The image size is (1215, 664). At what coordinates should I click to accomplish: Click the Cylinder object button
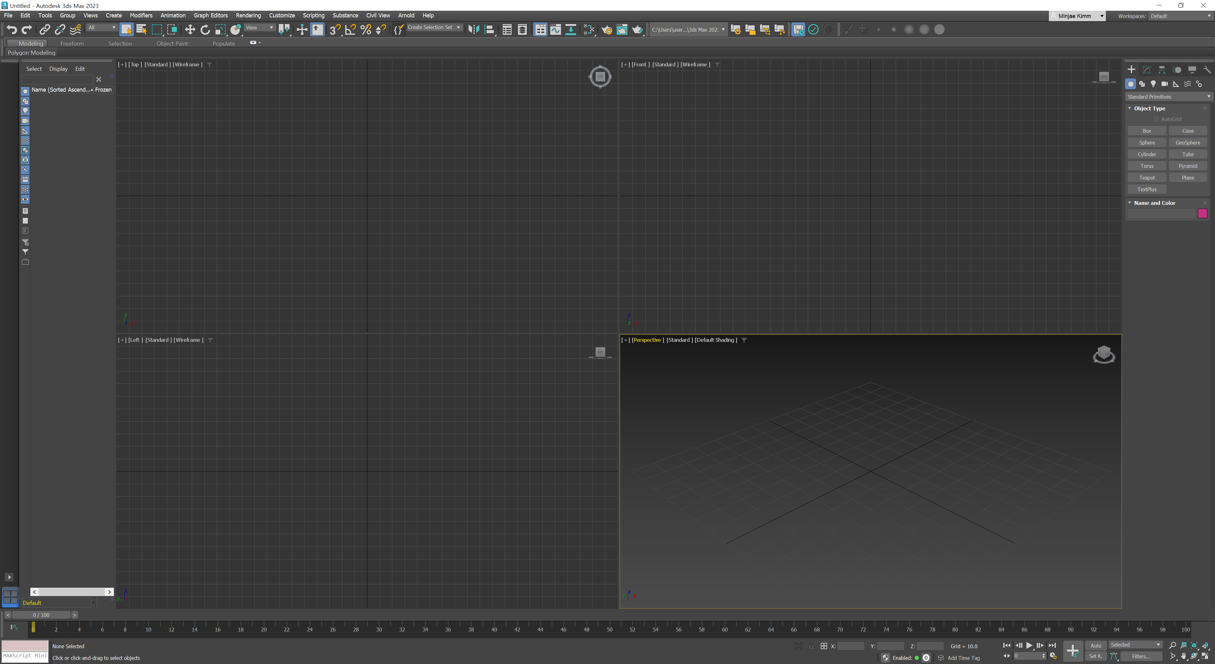pyautogui.click(x=1147, y=154)
